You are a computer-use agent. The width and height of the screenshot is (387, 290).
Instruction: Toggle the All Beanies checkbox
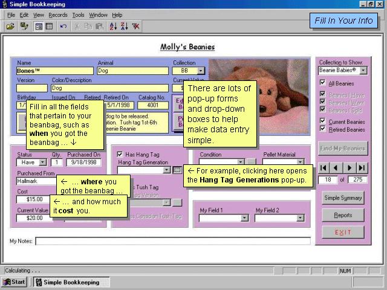point(322,83)
